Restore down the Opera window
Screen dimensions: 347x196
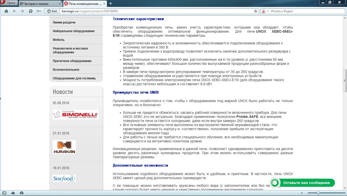(330, 2)
